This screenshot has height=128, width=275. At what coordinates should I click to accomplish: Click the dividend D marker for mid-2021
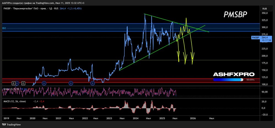[x=71, y=83]
